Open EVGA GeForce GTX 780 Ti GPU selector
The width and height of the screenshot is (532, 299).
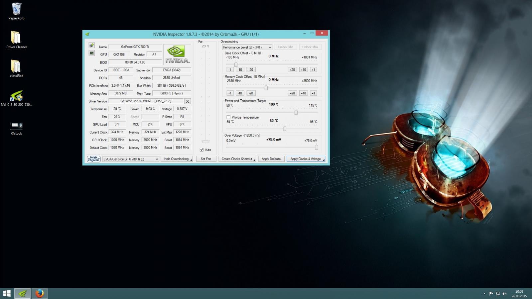[x=131, y=159]
